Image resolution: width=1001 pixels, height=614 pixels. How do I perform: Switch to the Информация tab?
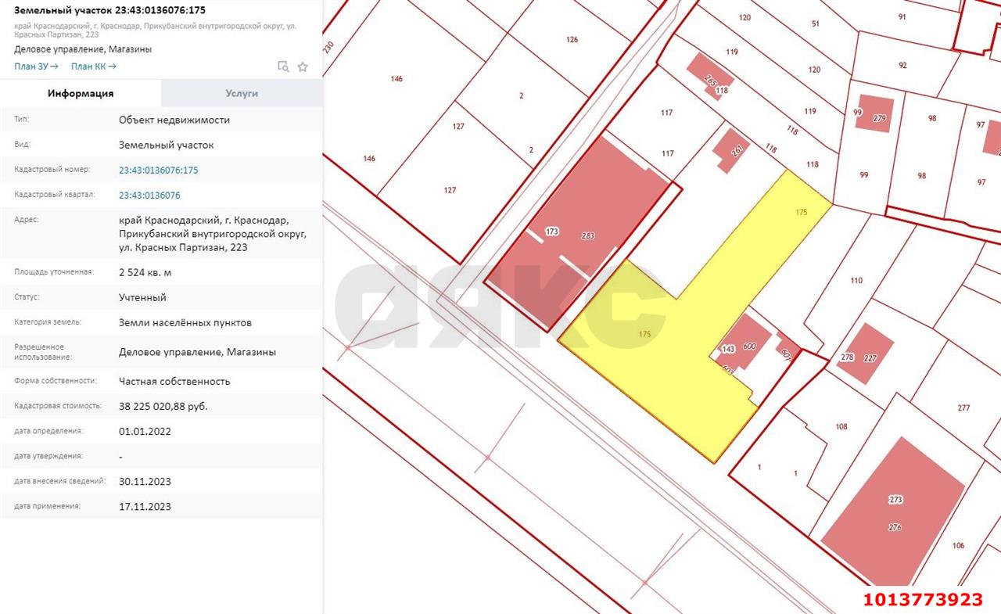(81, 93)
